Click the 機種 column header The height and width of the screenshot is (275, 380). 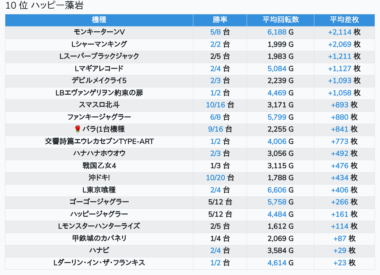click(x=99, y=20)
